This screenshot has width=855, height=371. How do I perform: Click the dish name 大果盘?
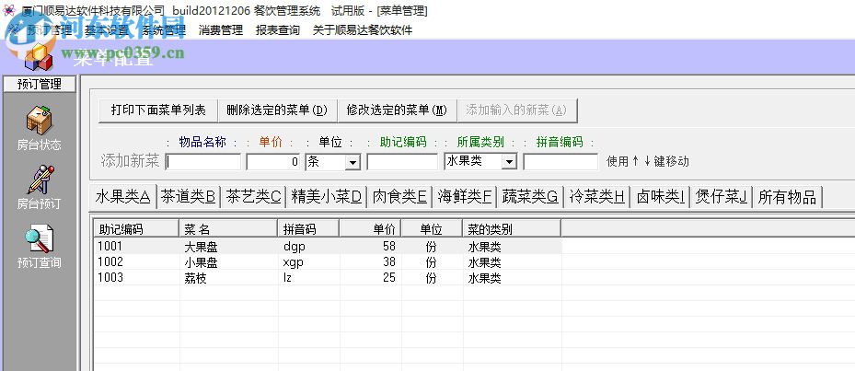tap(202, 247)
